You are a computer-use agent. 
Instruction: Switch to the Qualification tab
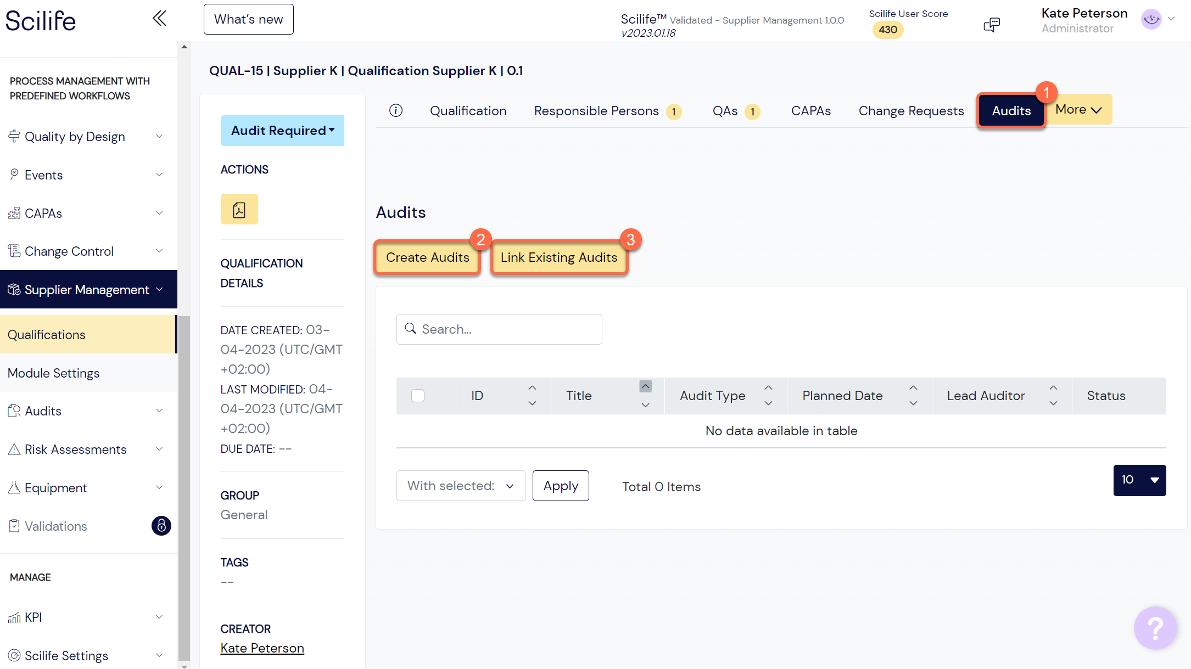tap(468, 111)
